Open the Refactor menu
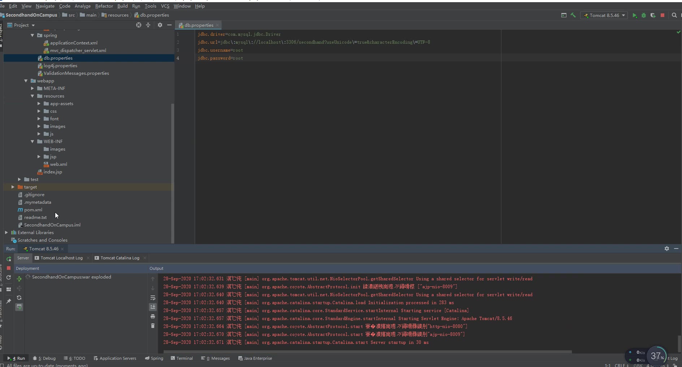The image size is (682, 367). (x=104, y=6)
